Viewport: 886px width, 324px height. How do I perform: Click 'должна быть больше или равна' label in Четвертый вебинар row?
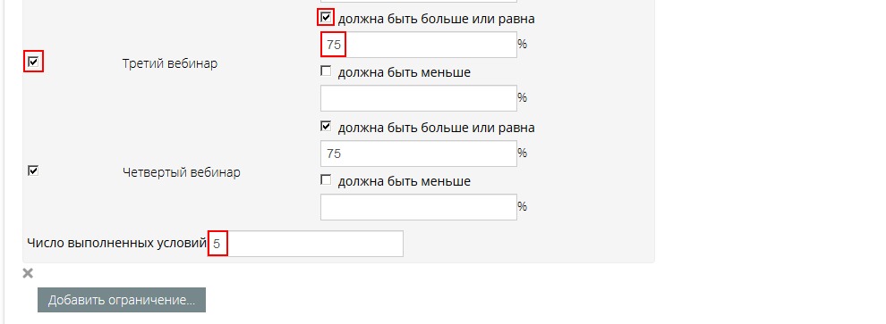tap(436, 128)
